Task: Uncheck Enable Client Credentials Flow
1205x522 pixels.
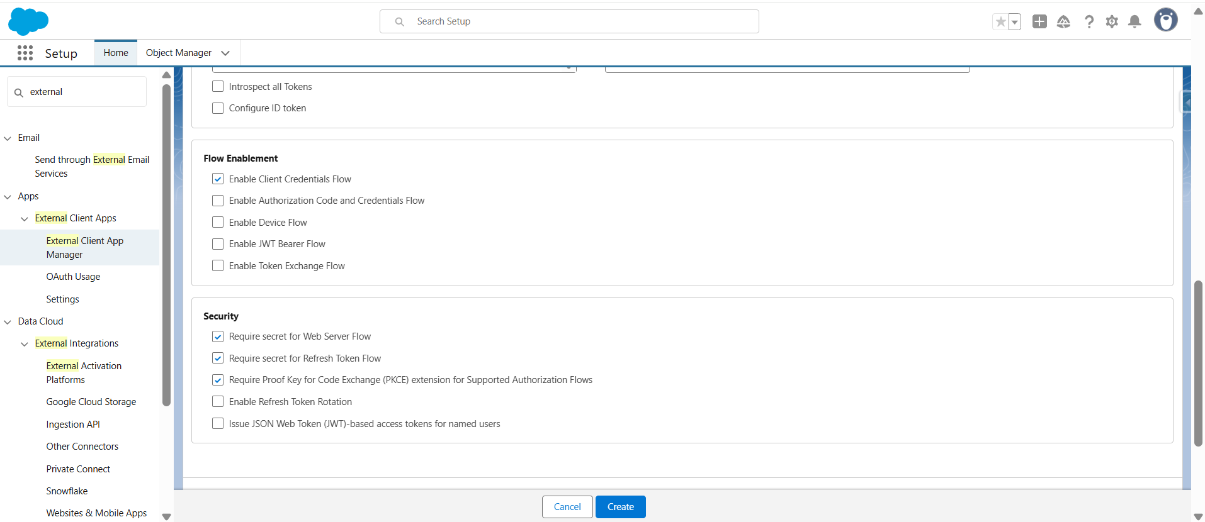Action: coord(218,179)
